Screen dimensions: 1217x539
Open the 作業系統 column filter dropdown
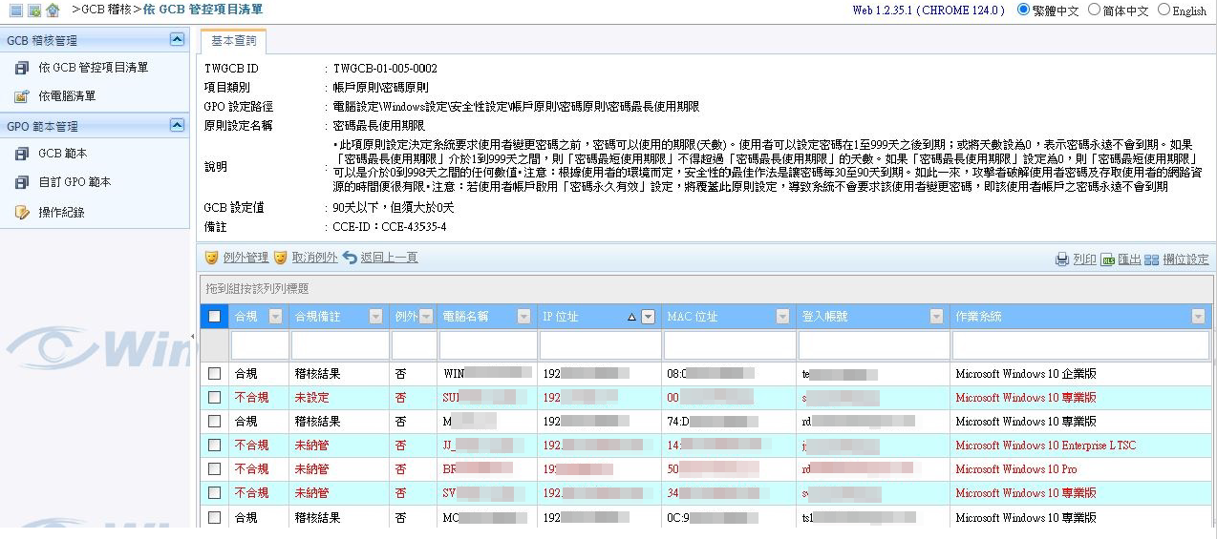(1198, 317)
